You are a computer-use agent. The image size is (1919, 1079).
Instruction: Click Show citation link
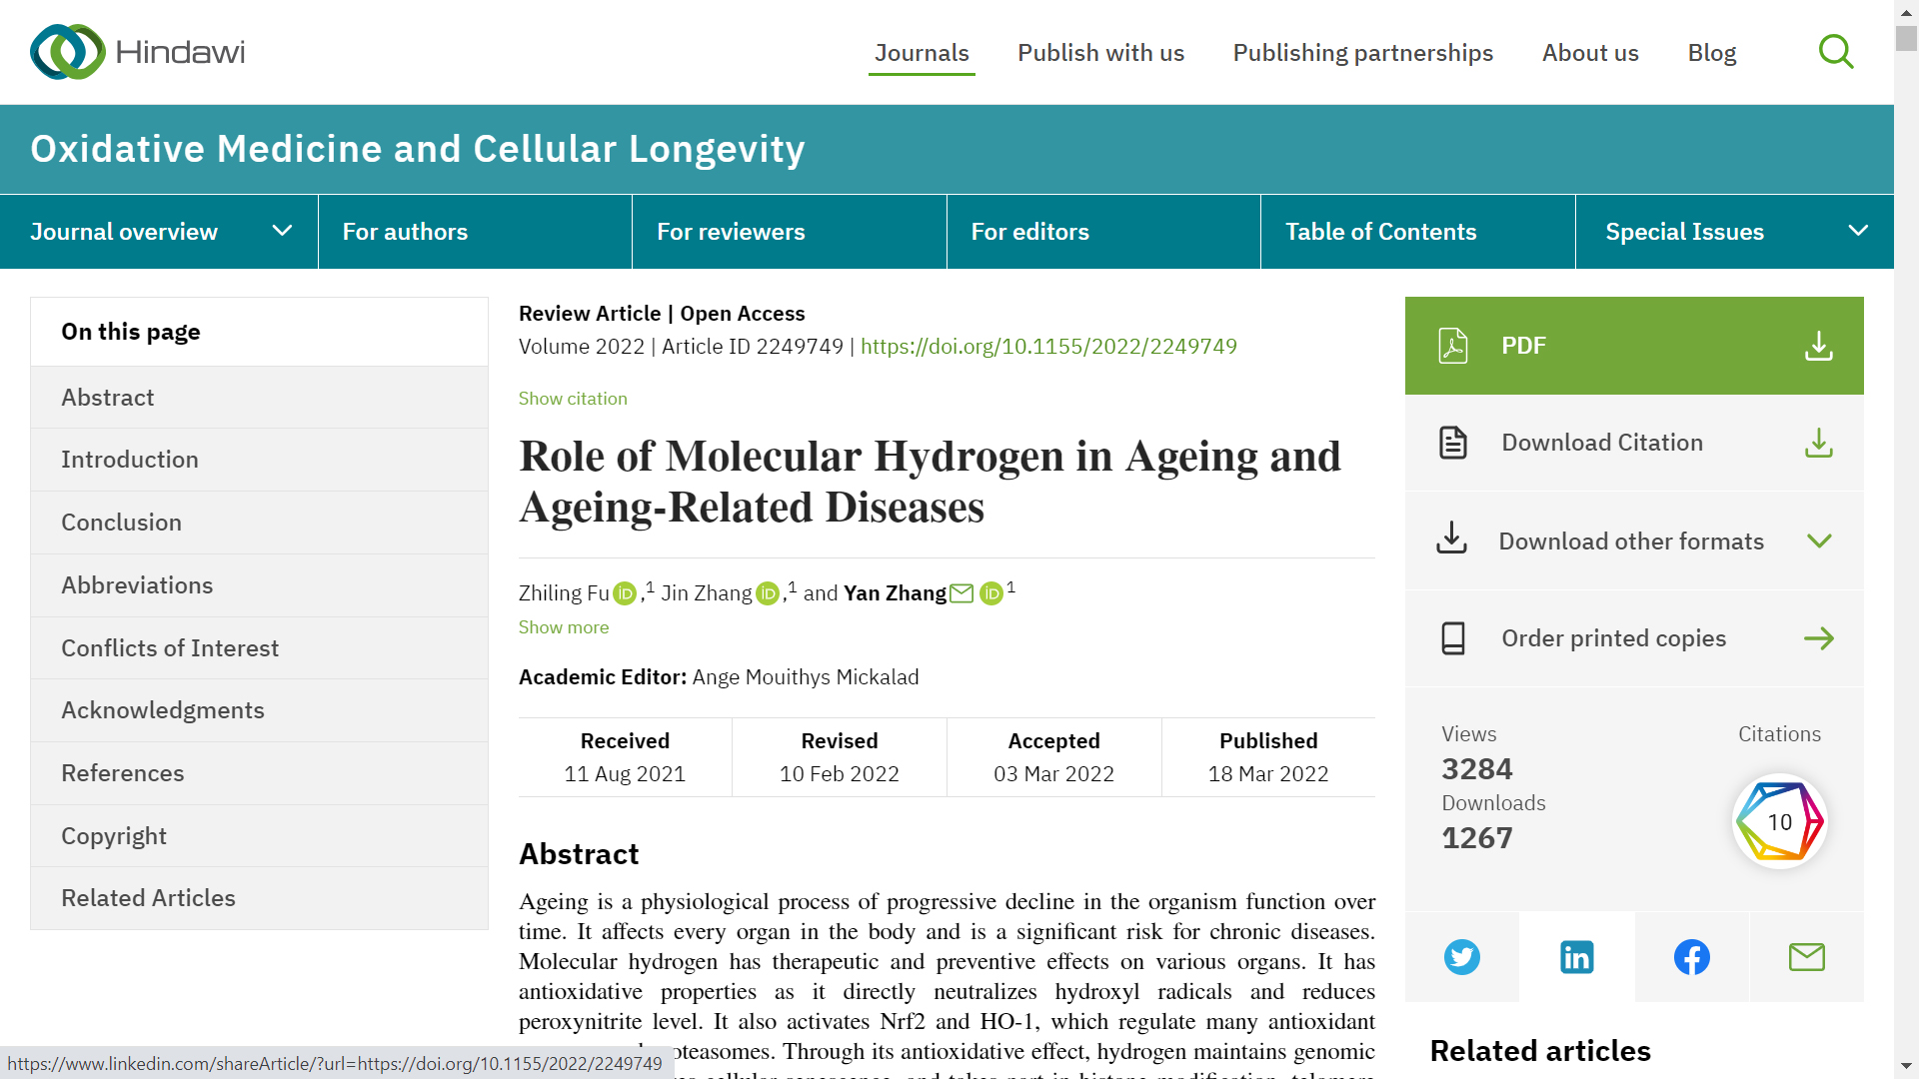[573, 399]
